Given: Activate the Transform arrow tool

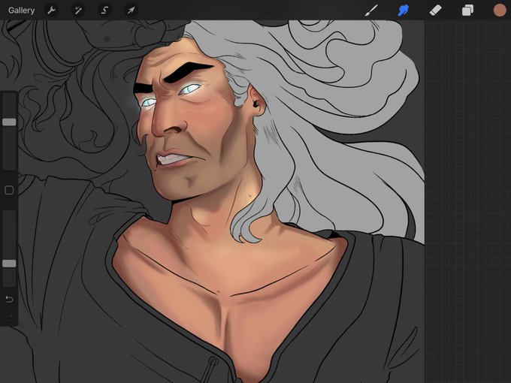Looking at the screenshot, I should 131,11.
